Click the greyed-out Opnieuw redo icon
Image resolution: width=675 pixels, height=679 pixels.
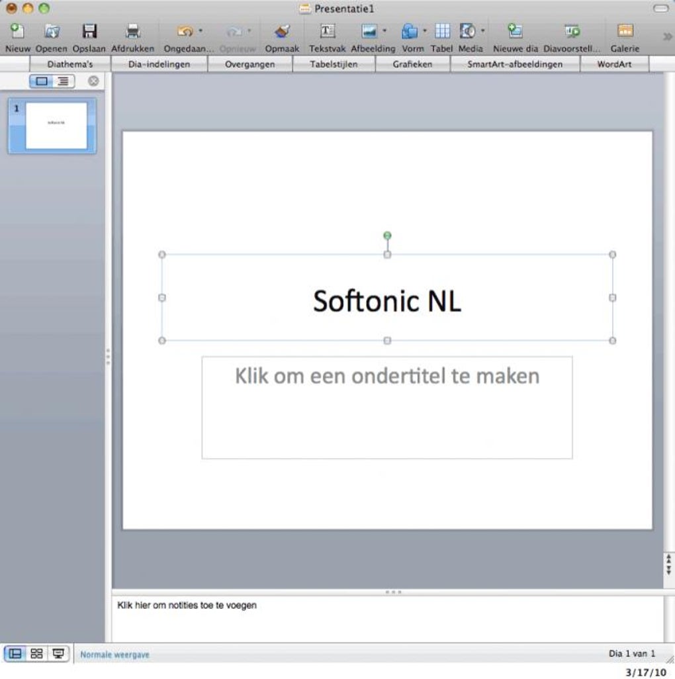click(x=234, y=31)
